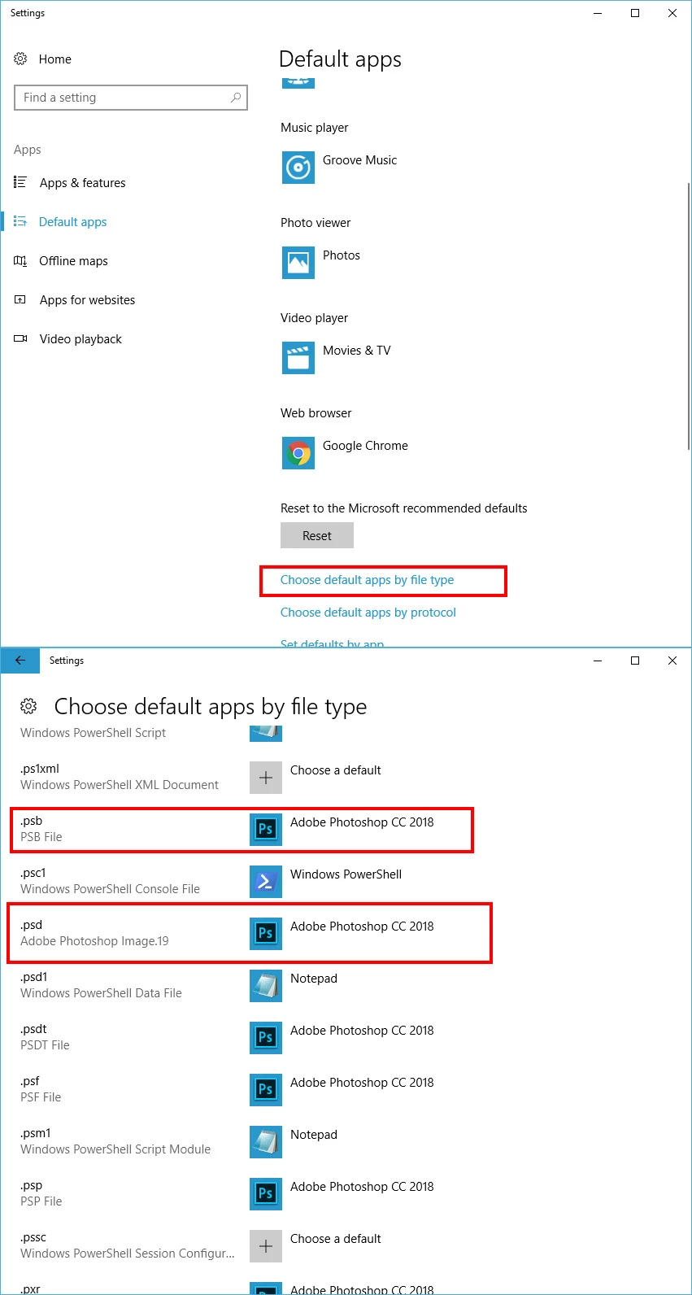Click Notepad label for .psm1
692x1295 pixels.
pos(313,1135)
